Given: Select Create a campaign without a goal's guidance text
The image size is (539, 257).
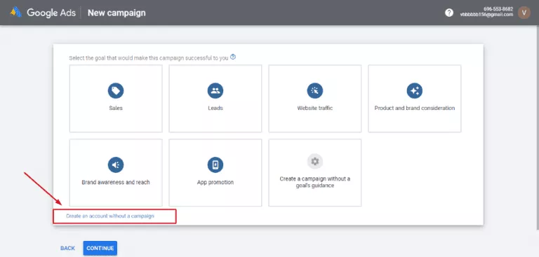Looking at the screenshot, I should (315, 182).
